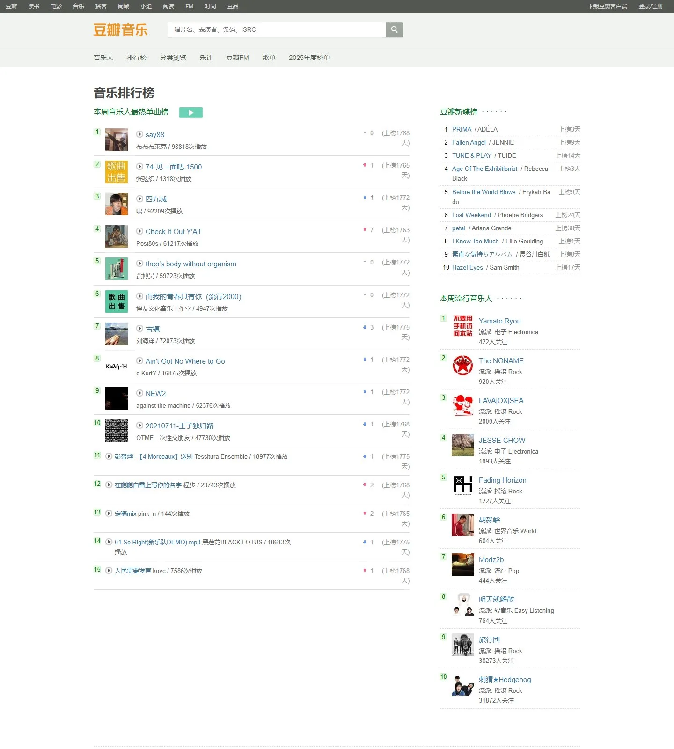Image resolution: width=674 pixels, height=749 pixels.
Task: Play the song 而我的青春只有你
Action: [139, 296]
